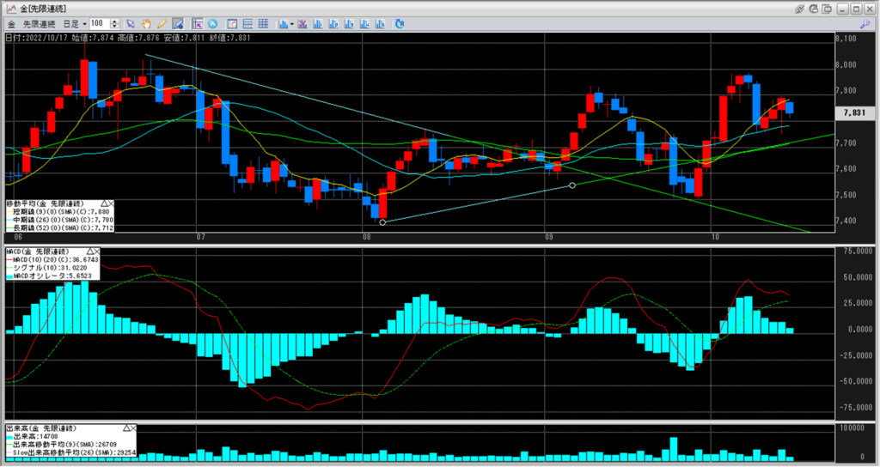Click the reload icon in title bar
Viewport: 880px width, 467px height.
tap(814, 9)
